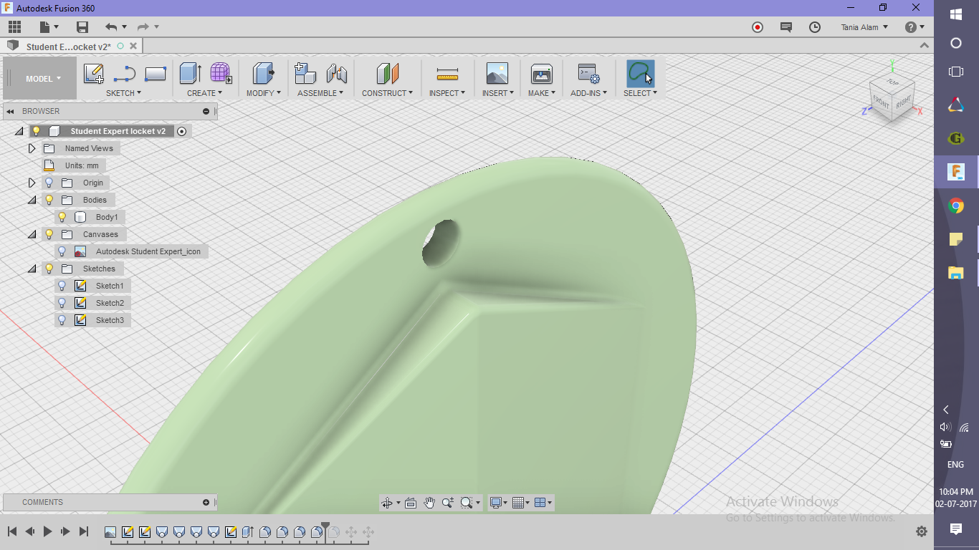Image resolution: width=979 pixels, height=550 pixels.
Task: Activate radio button beside Student Expert locket v2
Action: coord(181,131)
